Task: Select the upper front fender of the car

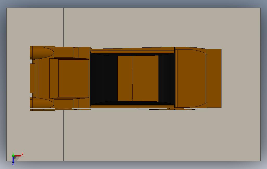Action: (x=43, y=53)
